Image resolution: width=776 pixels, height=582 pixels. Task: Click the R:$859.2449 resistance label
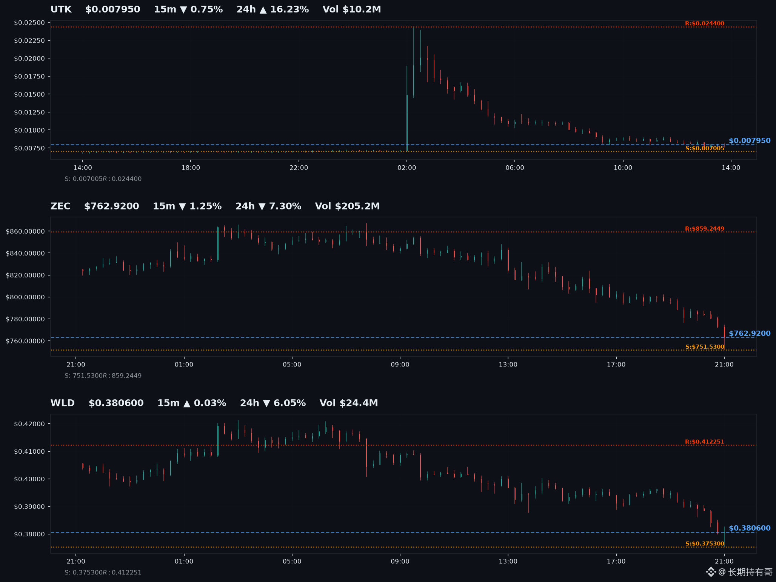(x=705, y=229)
